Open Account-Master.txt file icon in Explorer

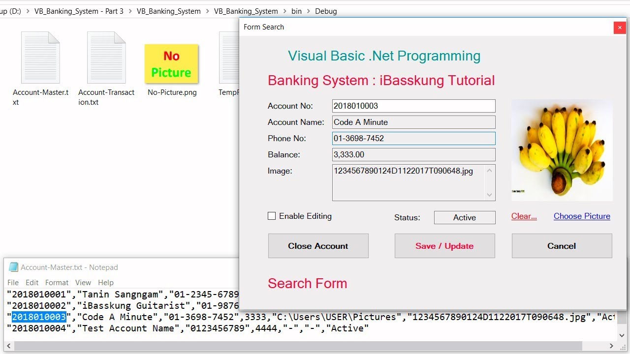pyautogui.click(x=40, y=58)
